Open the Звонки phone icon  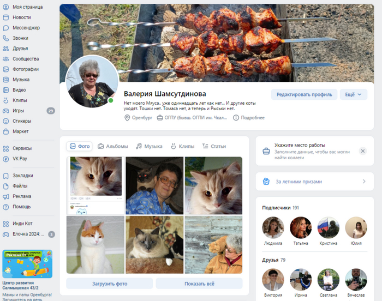[x=6, y=38]
